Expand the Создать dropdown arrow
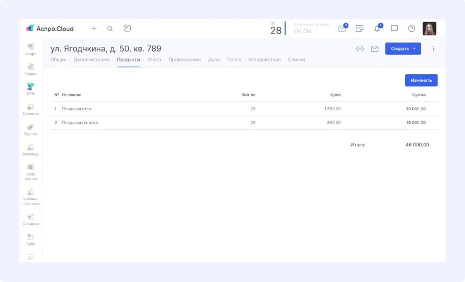This screenshot has width=465, height=282. pyautogui.click(x=414, y=49)
